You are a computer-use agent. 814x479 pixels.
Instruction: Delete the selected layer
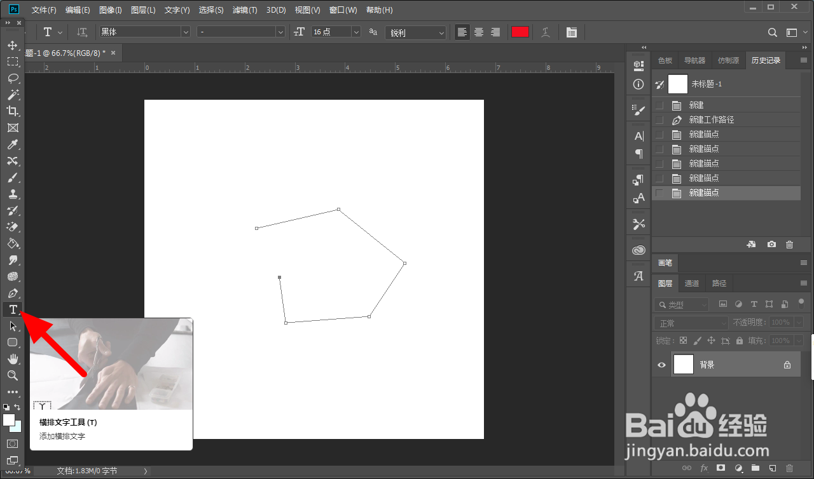[x=790, y=468]
